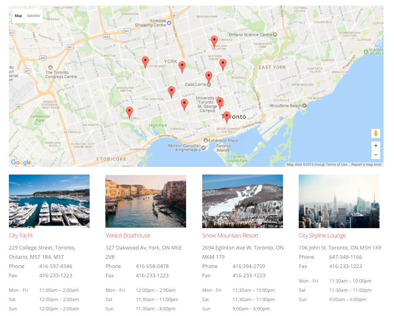Switch to Map view tab

[x=18, y=16]
